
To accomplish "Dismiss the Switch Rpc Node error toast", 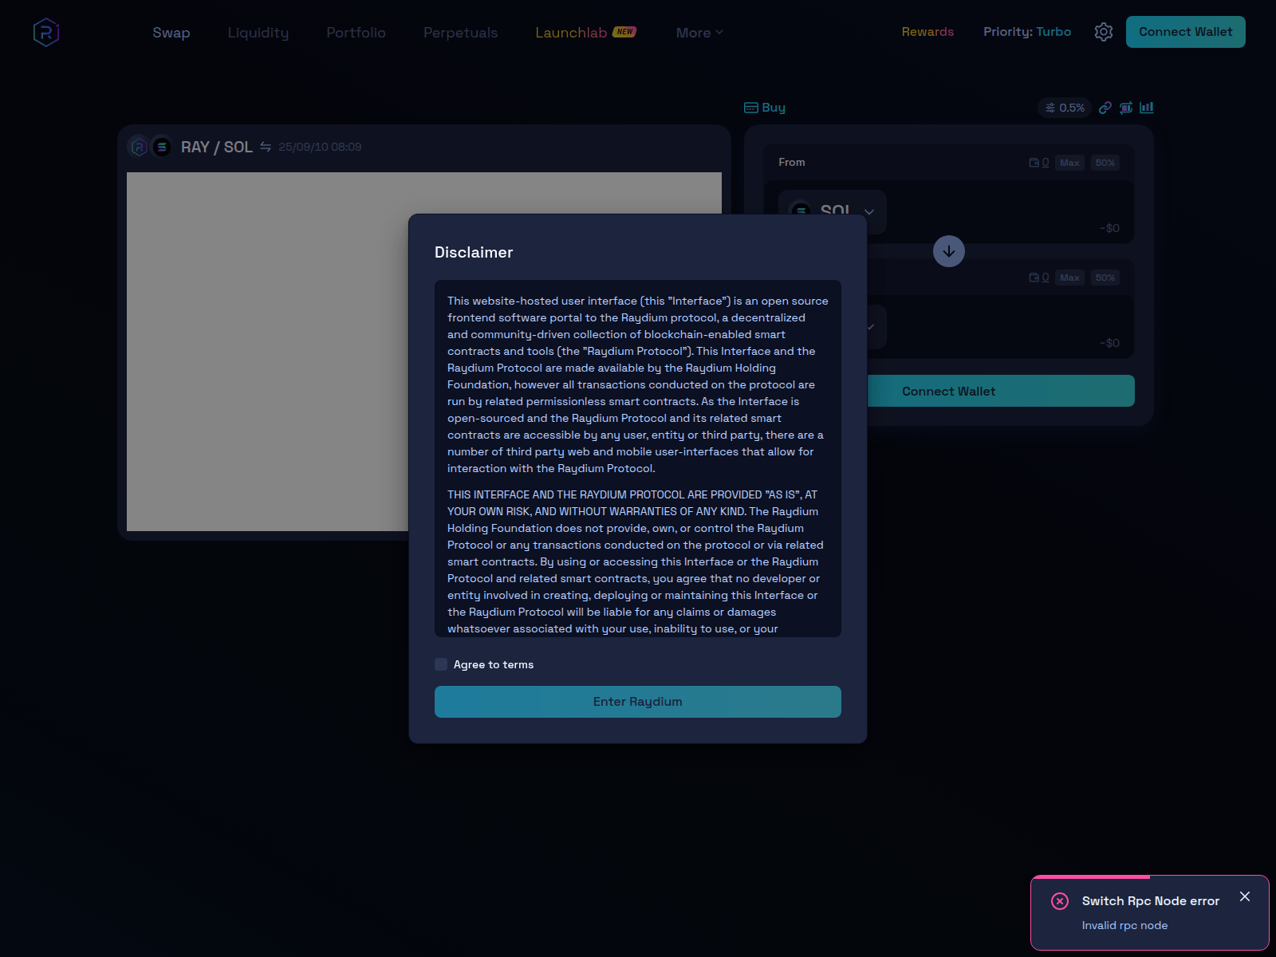I will click(1245, 896).
